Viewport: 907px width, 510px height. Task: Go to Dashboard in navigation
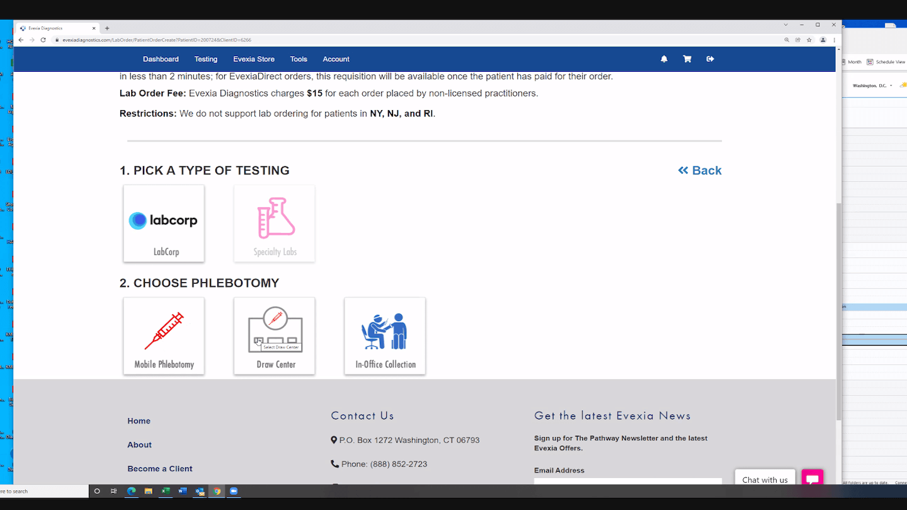[x=161, y=59]
